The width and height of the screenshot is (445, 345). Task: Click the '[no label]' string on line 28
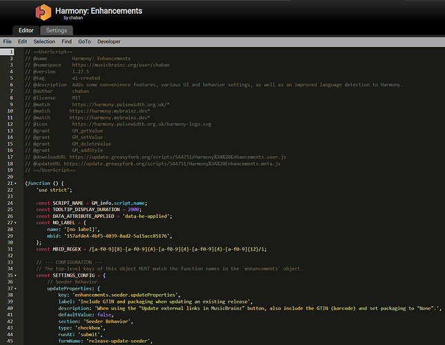click(x=81, y=230)
